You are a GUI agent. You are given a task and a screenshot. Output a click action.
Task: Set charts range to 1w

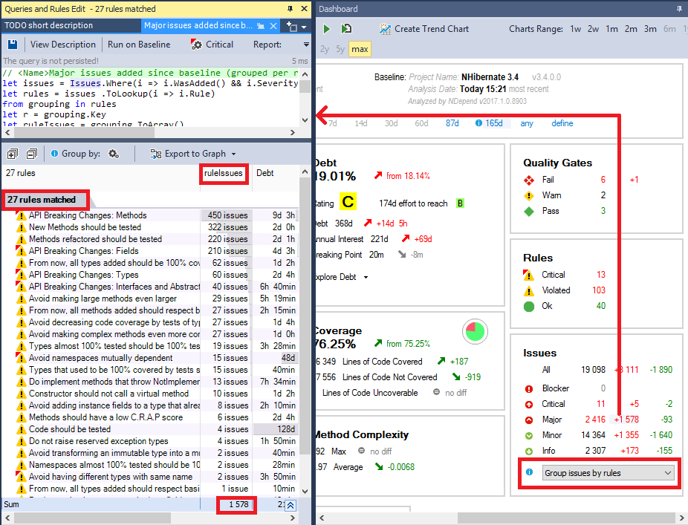pos(576,29)
